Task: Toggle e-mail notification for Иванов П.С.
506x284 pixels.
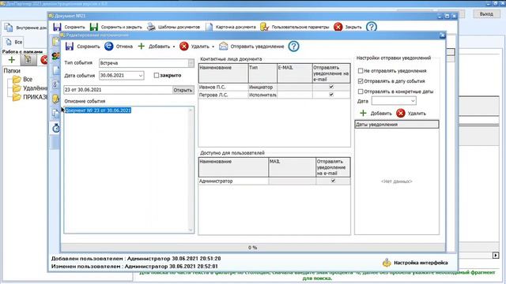Action: click(x=331, y=87)
